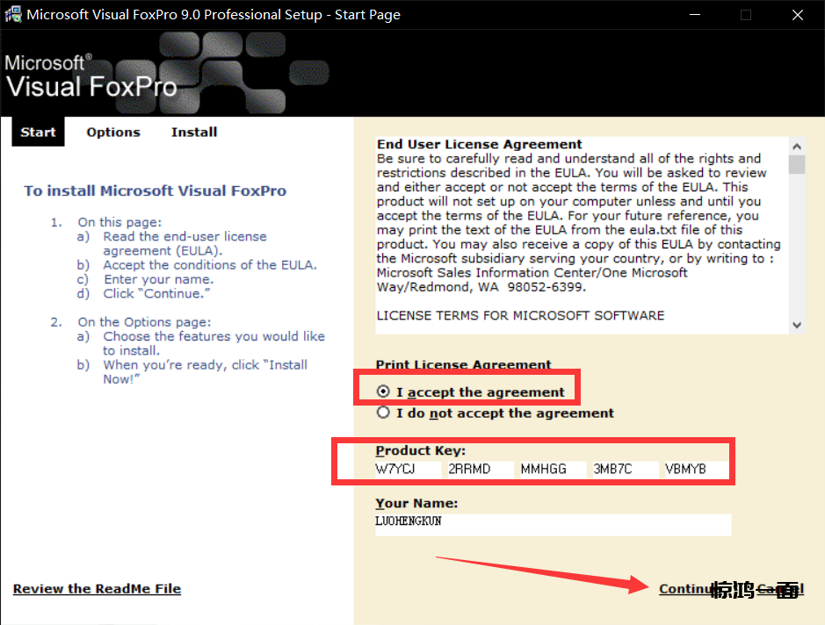The width and height of the screenshot is (825, 625).
Task: Focus the second product key field 2RRMD
Action: tap(480, 470)
